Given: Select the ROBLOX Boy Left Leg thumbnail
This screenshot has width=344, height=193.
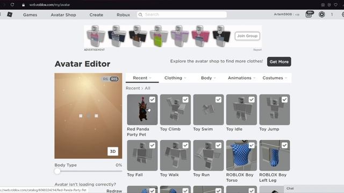Looking at the screenshot, I should (x=275, y=155).
